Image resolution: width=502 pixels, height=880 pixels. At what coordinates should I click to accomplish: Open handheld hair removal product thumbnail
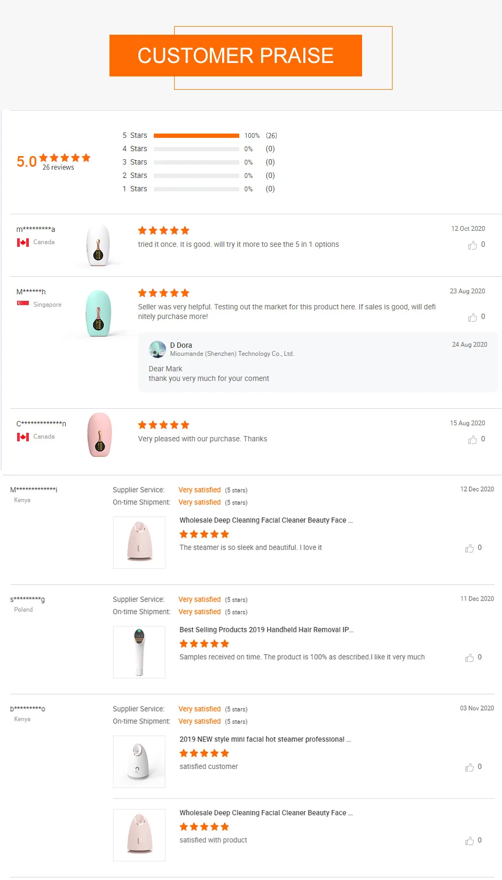[x=139, y=652]
